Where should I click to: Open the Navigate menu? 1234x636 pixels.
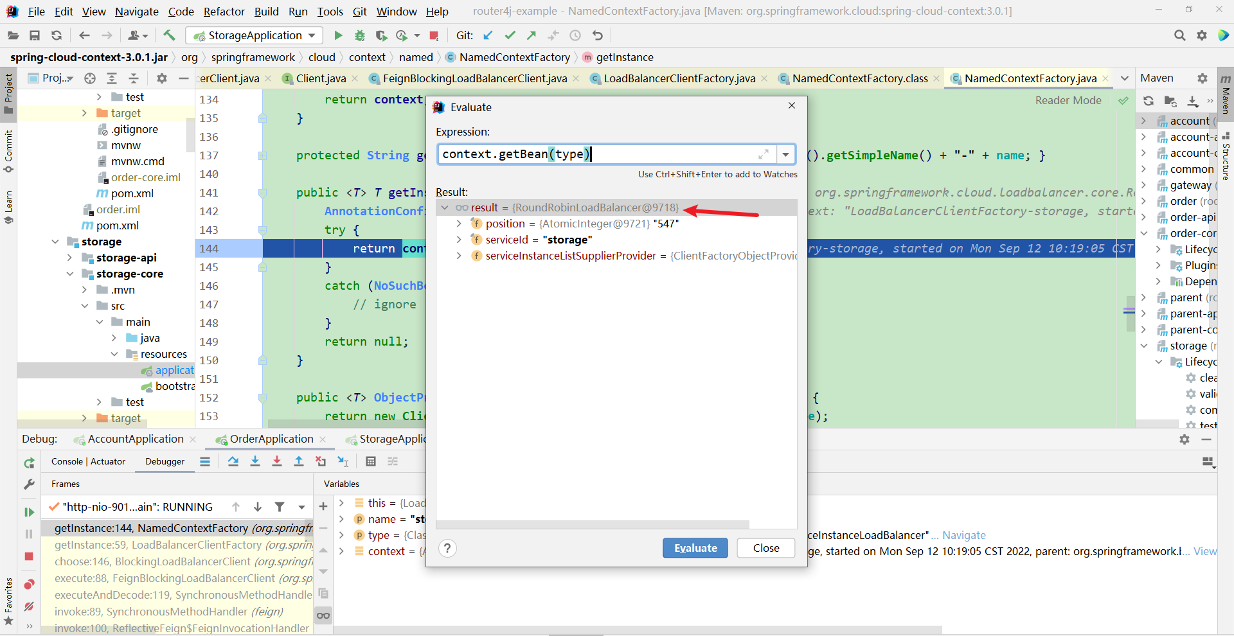(x=136, y=12)
